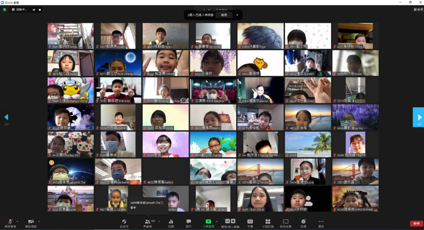Click the red End meeting button
This screenshot has height=230, width=424.
416,223
